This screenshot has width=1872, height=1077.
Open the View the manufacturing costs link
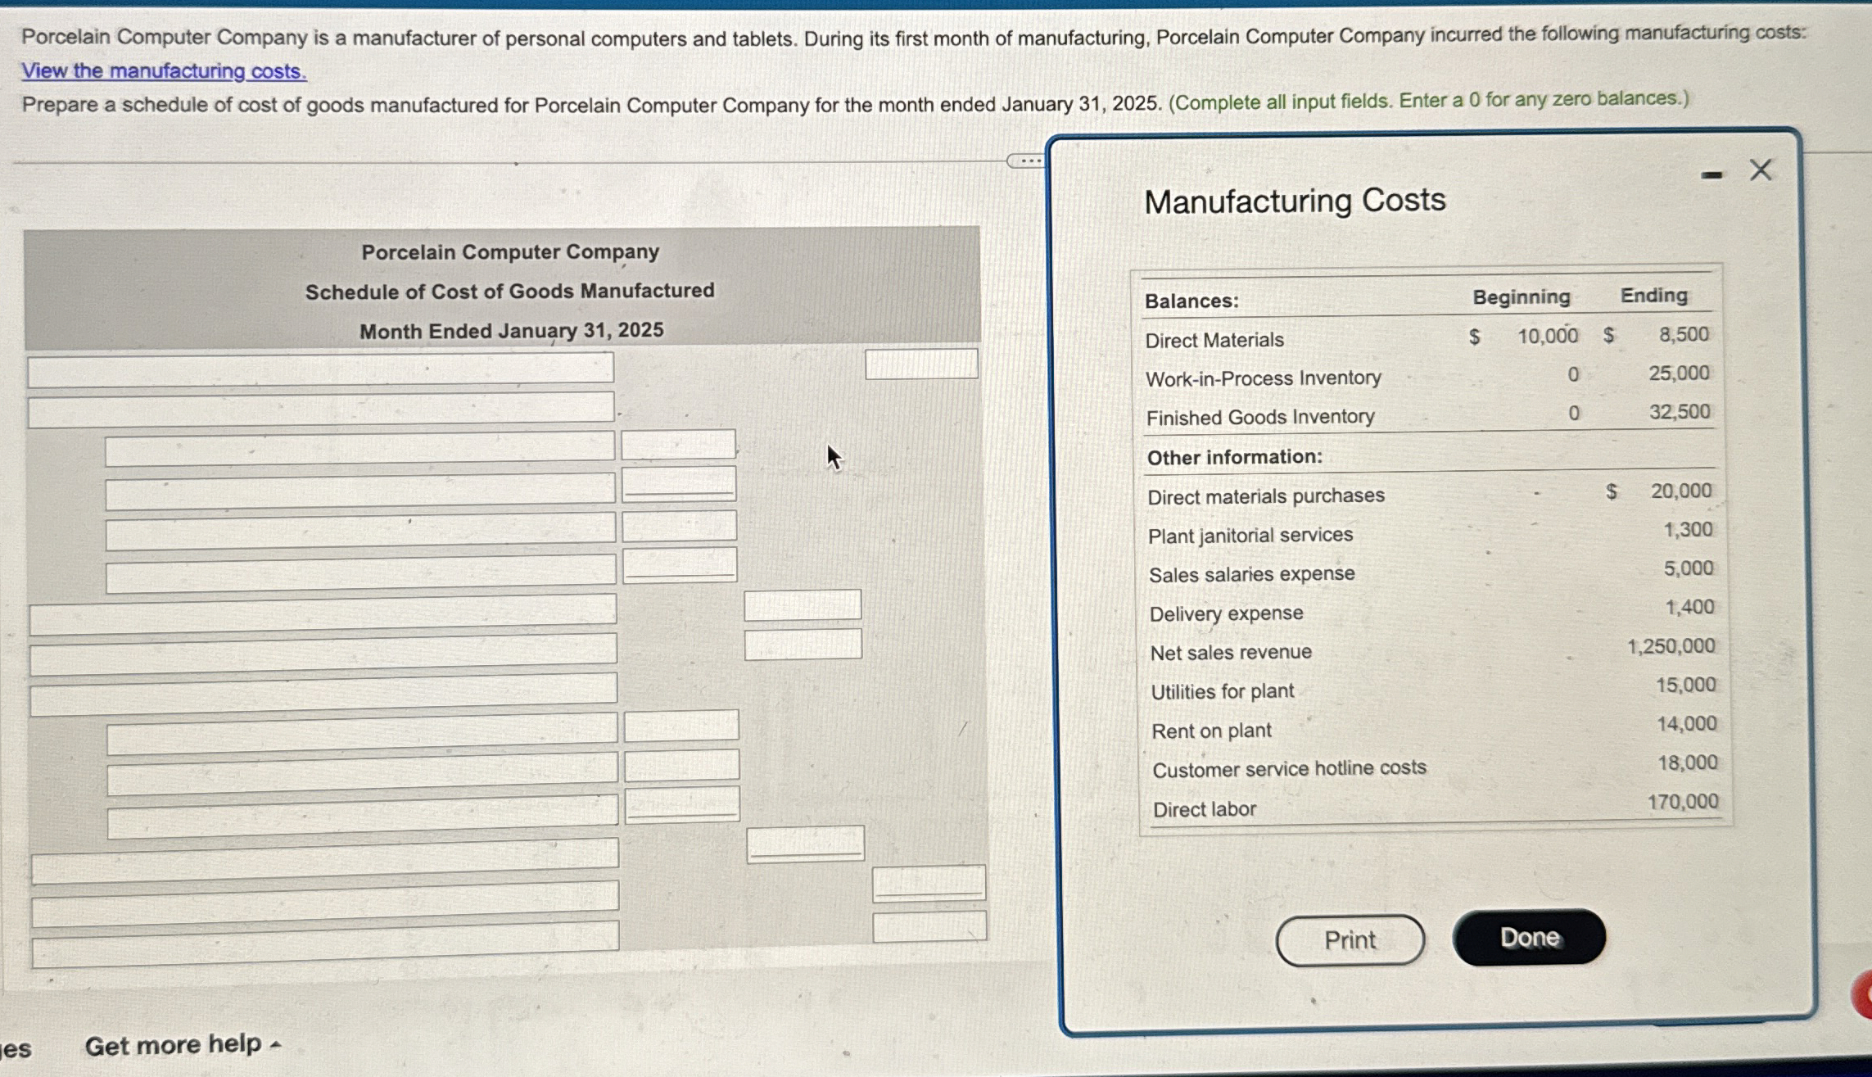click(164, 71)
